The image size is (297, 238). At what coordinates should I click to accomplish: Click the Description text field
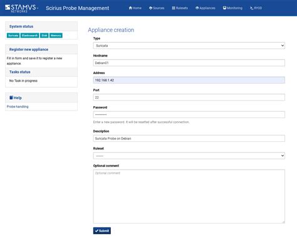coord(189,138)
